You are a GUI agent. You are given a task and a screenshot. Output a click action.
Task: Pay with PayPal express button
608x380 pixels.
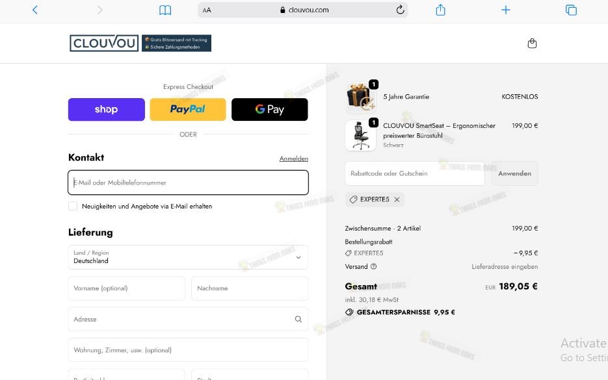188,109
